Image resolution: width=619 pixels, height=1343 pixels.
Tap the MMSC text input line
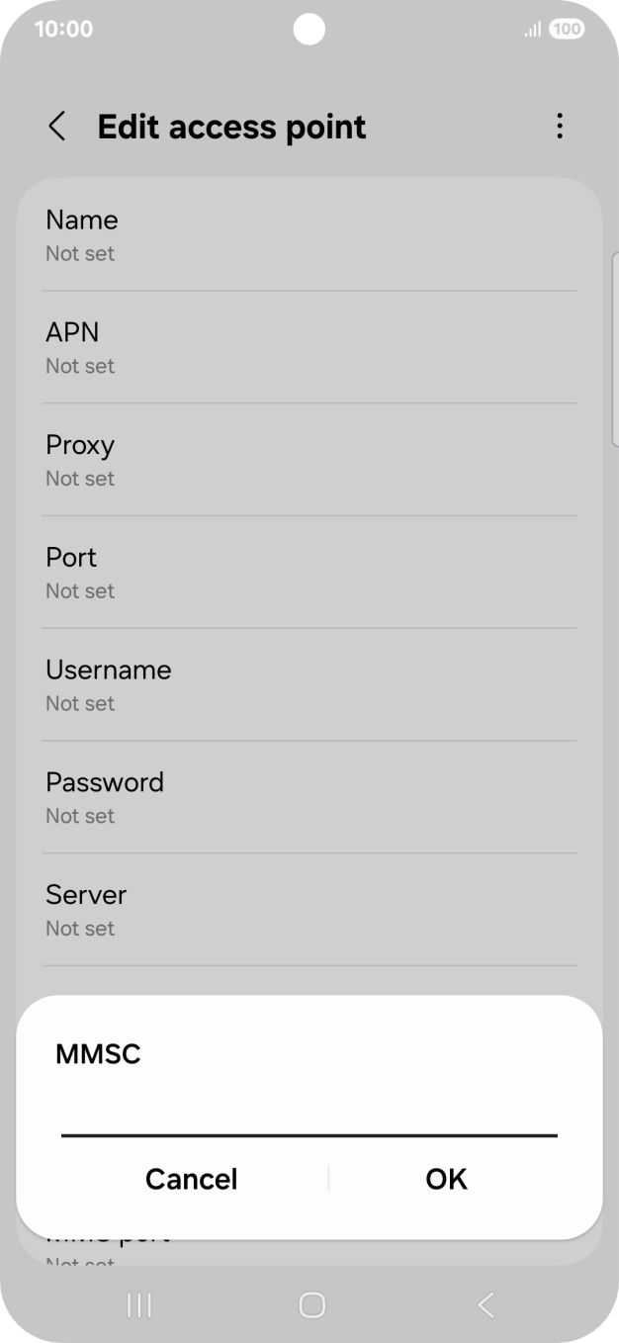pyautogui.click(x=309, y=1127)
